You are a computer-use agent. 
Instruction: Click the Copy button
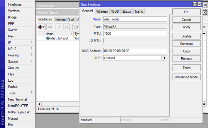(187, 51)
